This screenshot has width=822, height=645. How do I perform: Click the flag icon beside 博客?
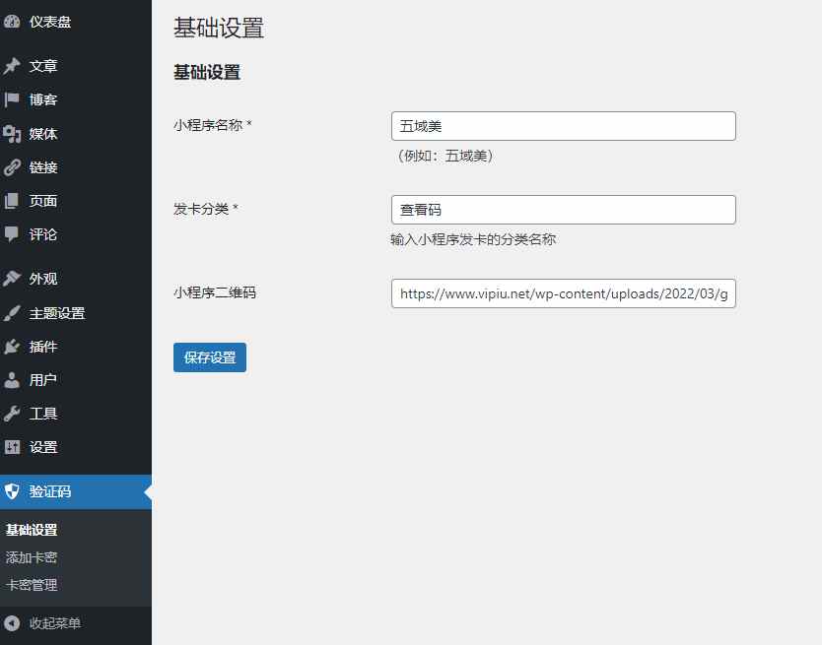click(x=12, y=99)
